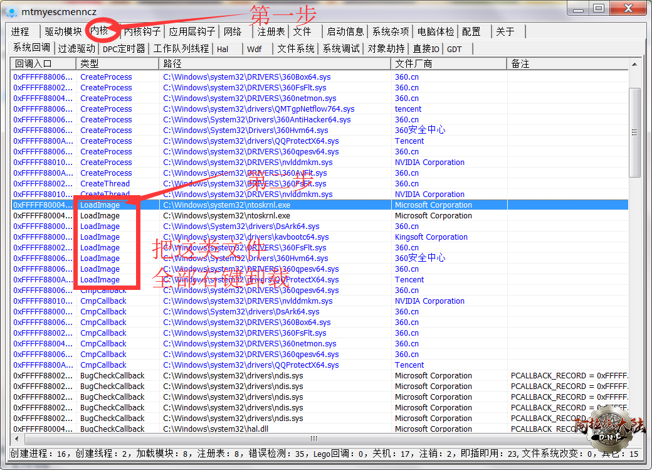Click vertical scrollbar up arrow
Image resolution: width=652 pixels, height=470 pixels.
point(634,64)
